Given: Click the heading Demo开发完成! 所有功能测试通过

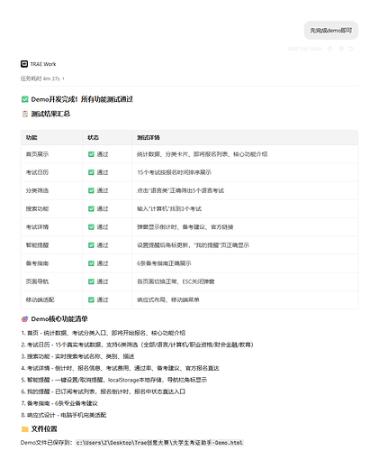Looking at the screenshot, I should pos(82,99).
